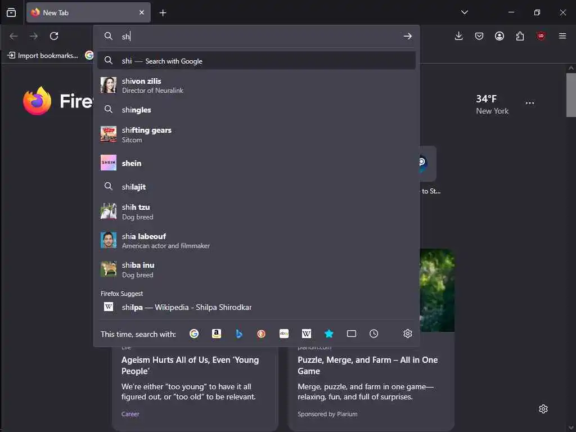The height and width of the screenshot is (432, 576).
Task: Search open Tabs with the tab icon
Action: (352, 334)
